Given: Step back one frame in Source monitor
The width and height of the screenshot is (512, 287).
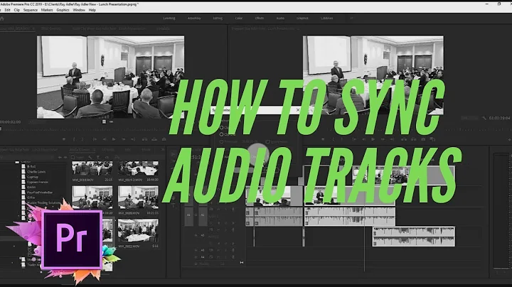Looking at the screenshot, I should tap(105, 139).
